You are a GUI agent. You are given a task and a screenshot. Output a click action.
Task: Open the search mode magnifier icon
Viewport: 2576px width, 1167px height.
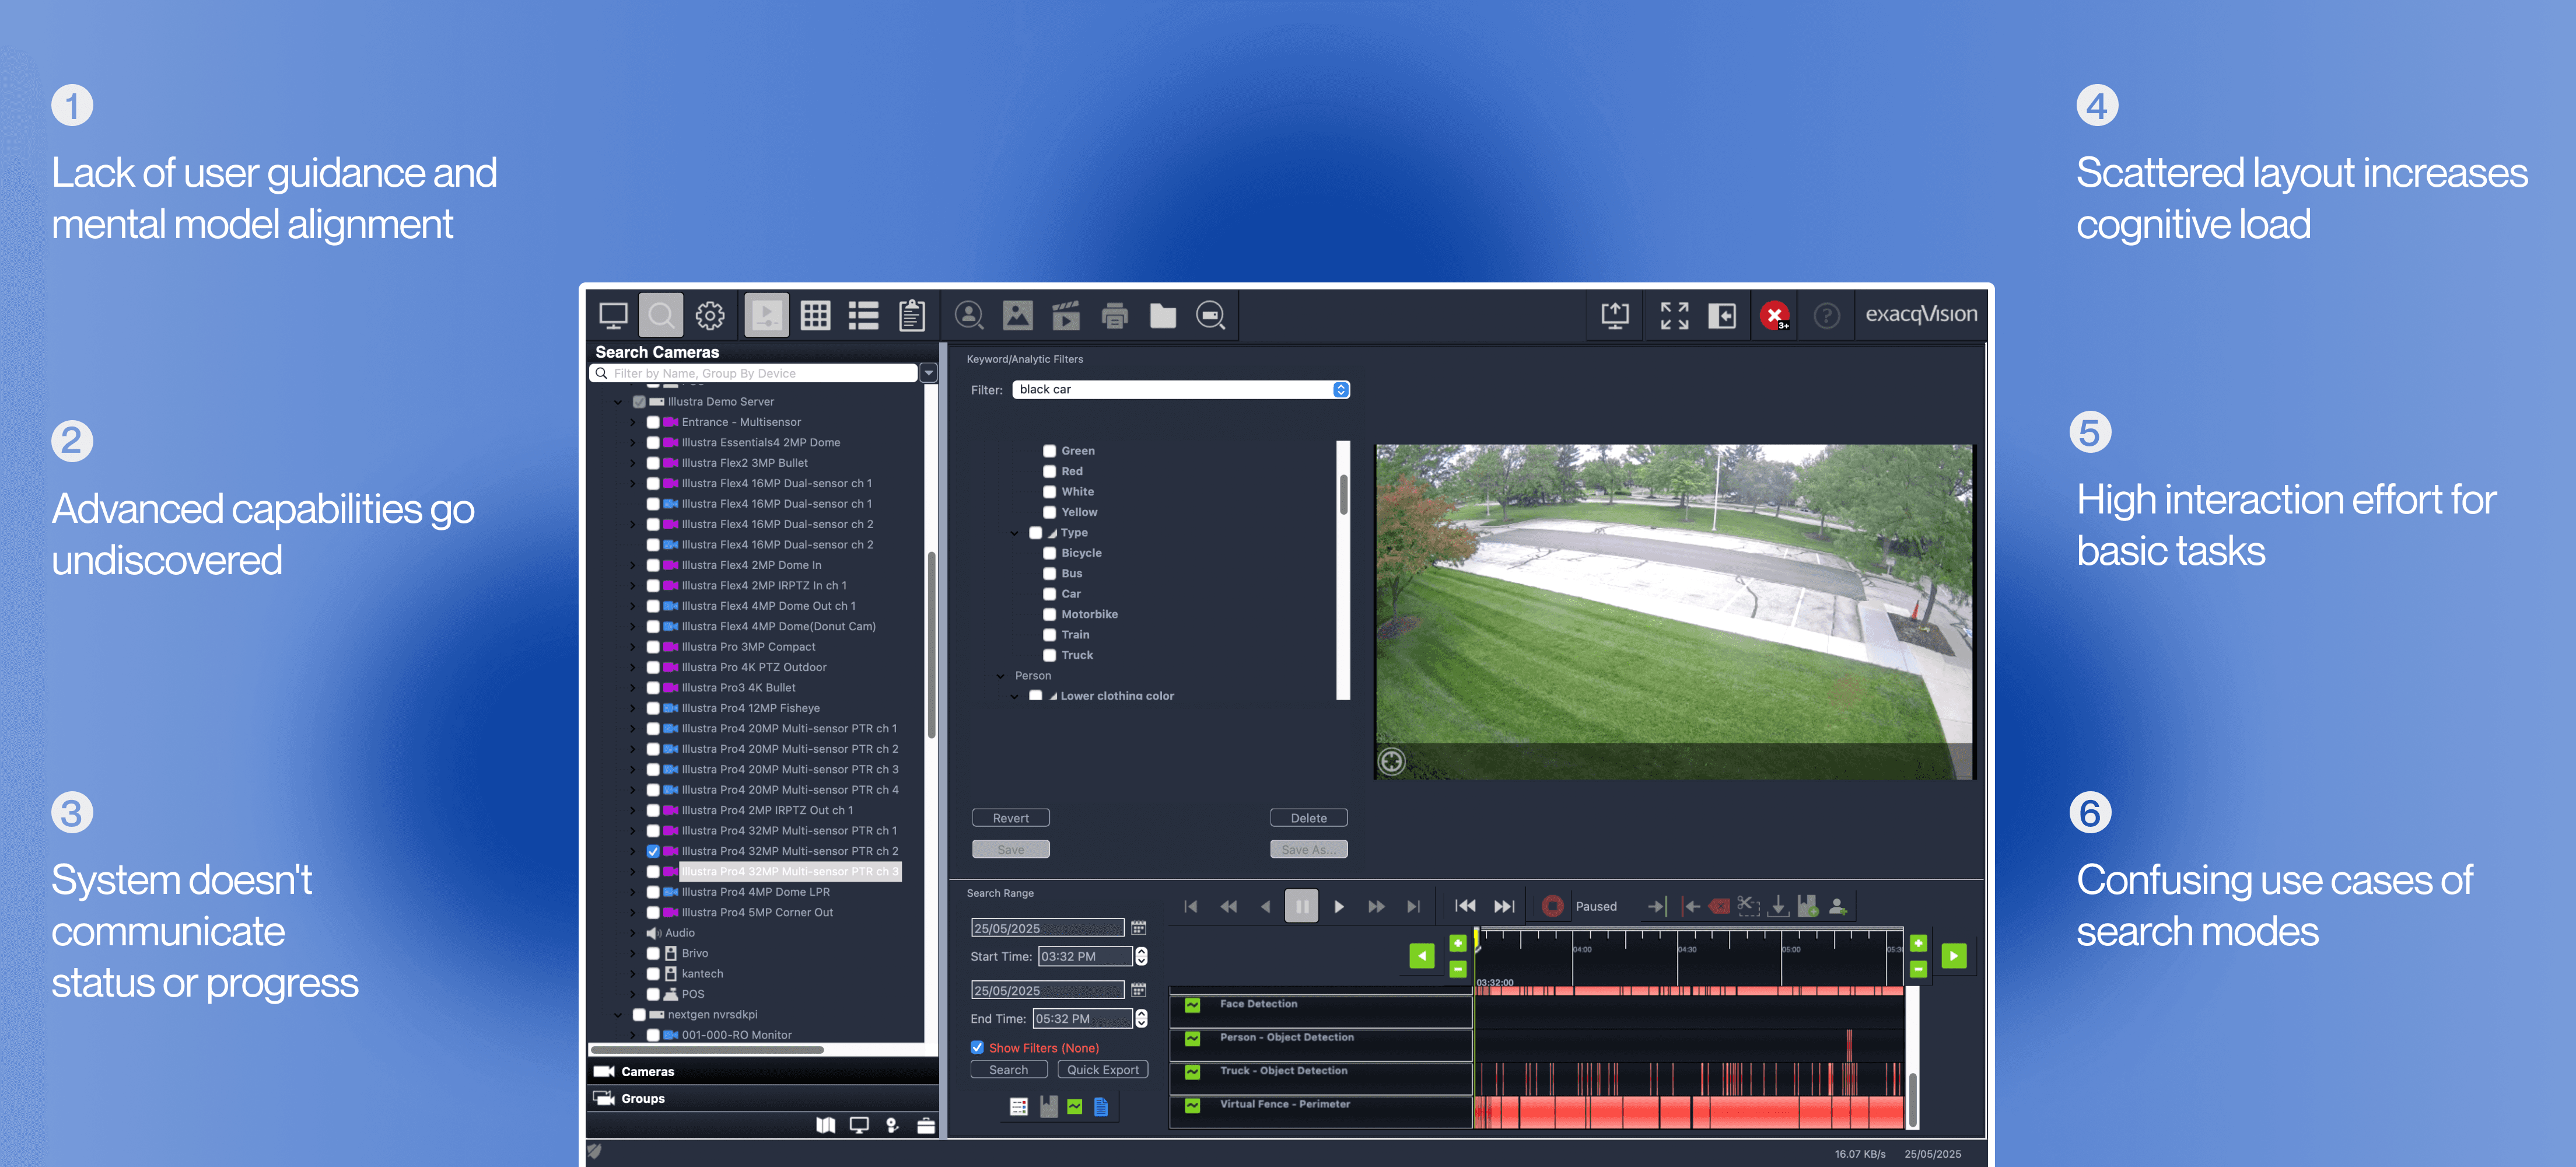tap(660, 316)
